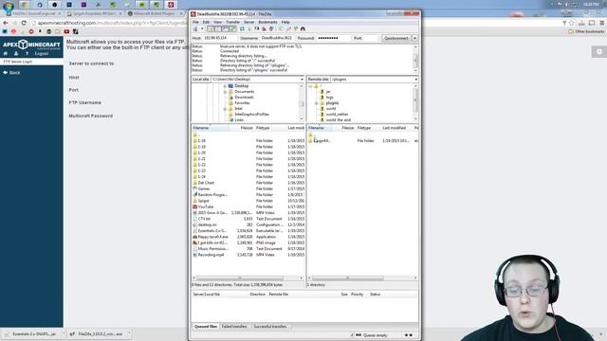Click the Apex Minecraft home icon

point(6,54)
